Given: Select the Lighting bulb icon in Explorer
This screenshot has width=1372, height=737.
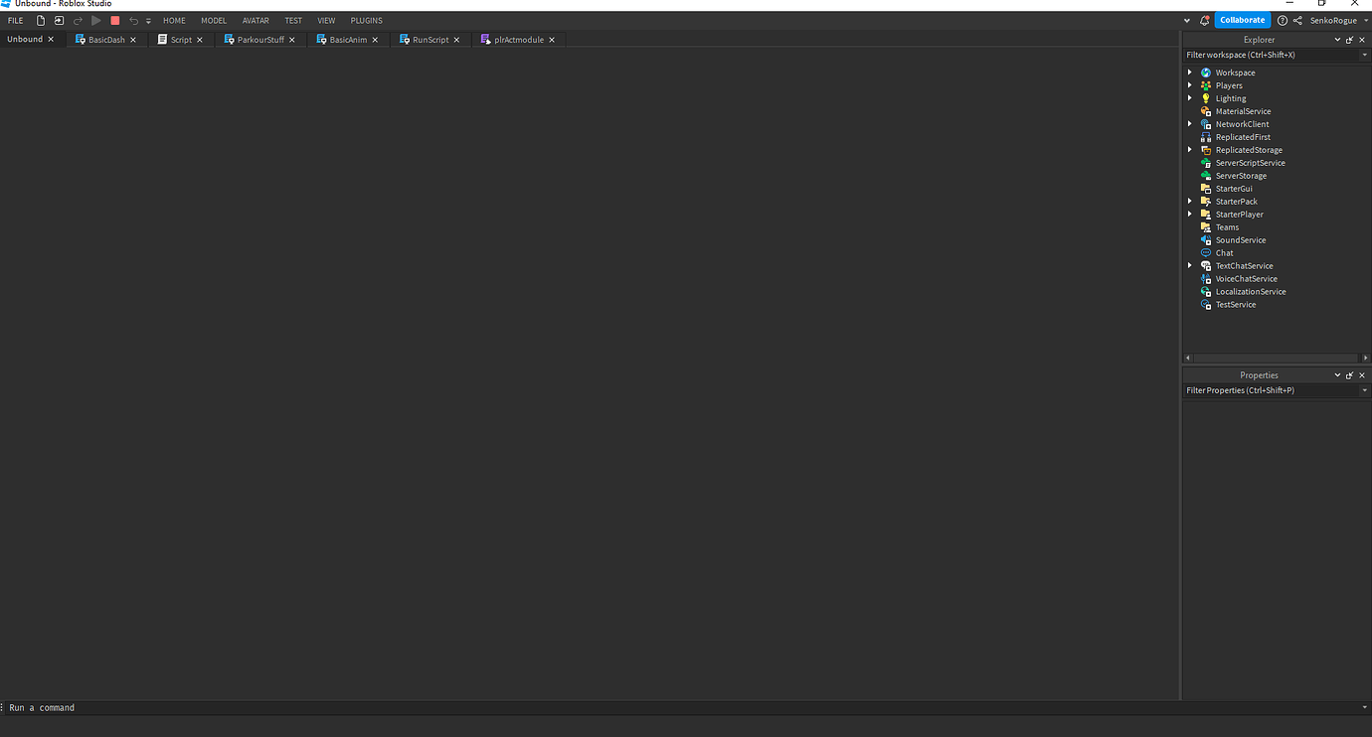Looking at the screenshot, I should pyautogui.click(x=1206, y=98).
